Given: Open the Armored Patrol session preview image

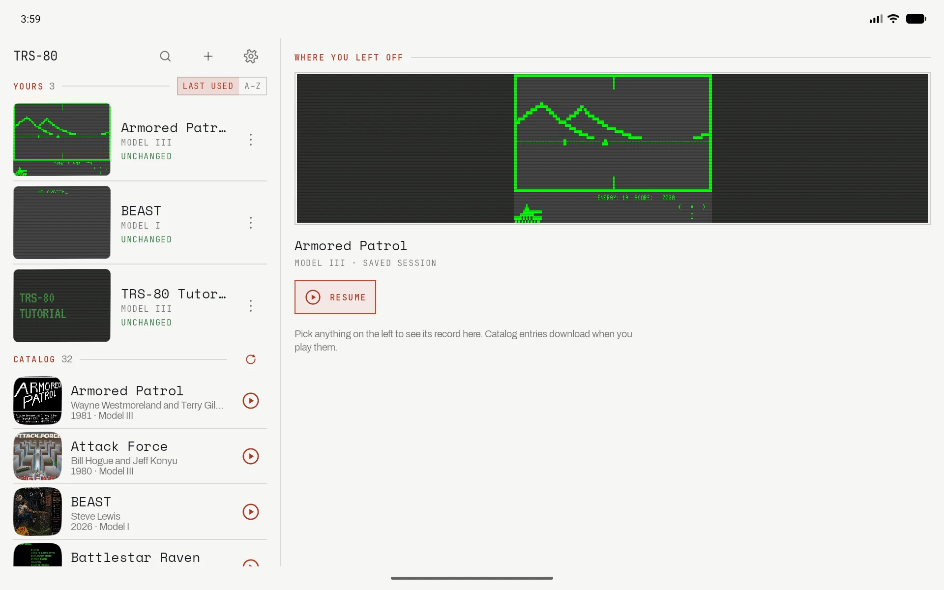Looking at the screenshot, I should coord(613,148).
